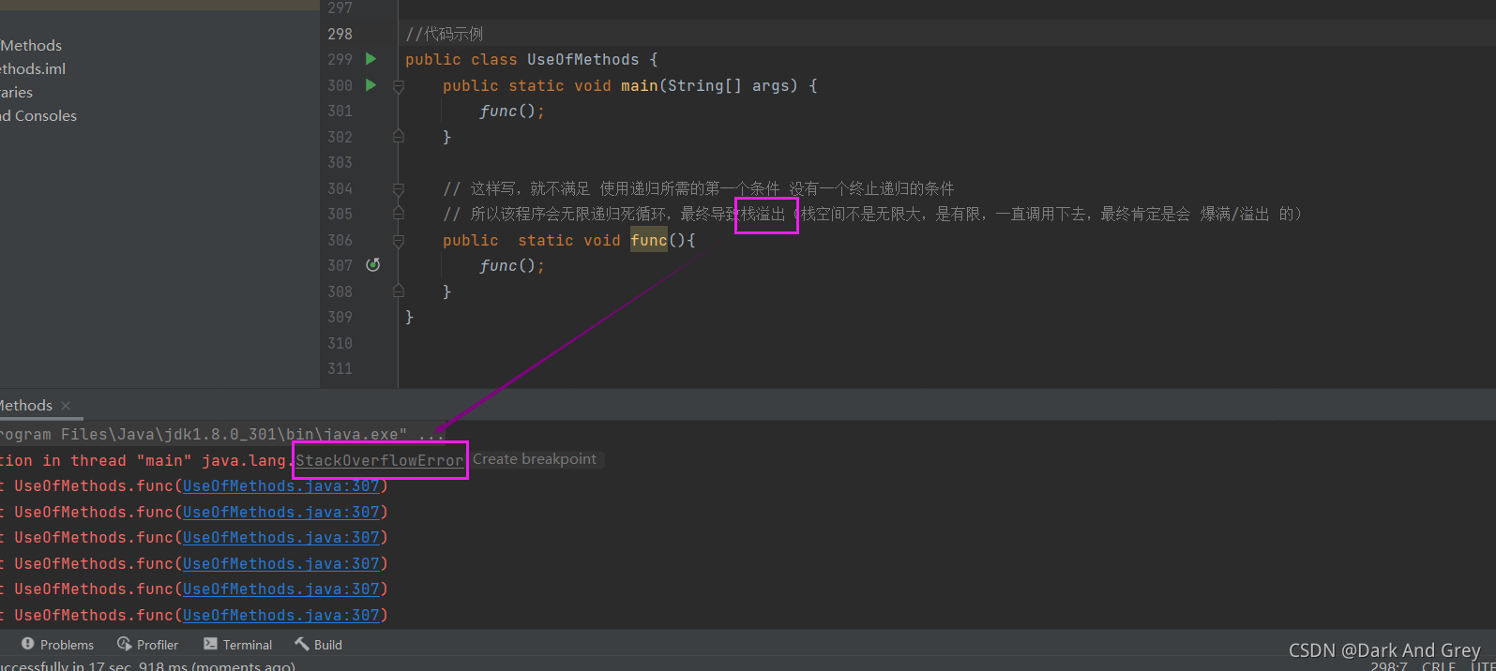The image size is (1496, 671).
Task: Click line number 310 in the gutter
Action: (x=340, y=343)
